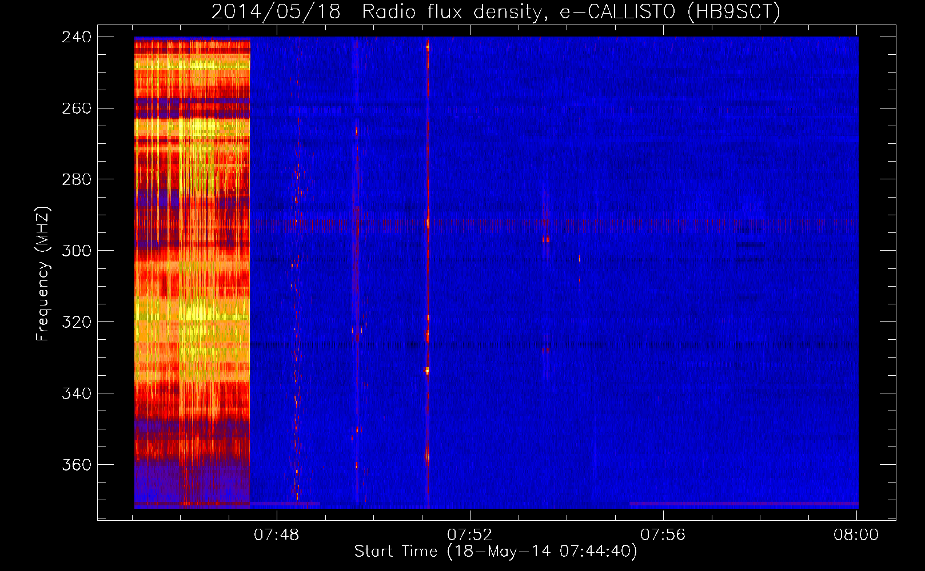Click the 240 frequency tick label
The image size is (925, 571).
coord(77,37)
